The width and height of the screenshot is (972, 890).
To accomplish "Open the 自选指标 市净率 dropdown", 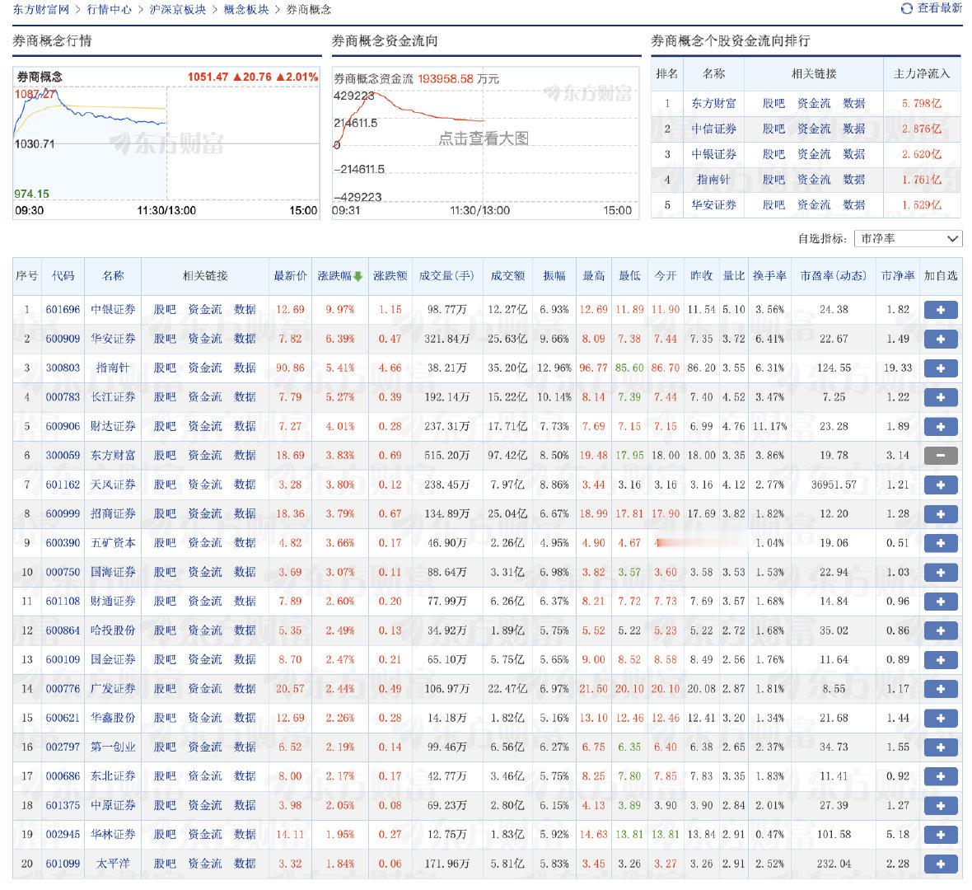I will (x=908, y=239).
